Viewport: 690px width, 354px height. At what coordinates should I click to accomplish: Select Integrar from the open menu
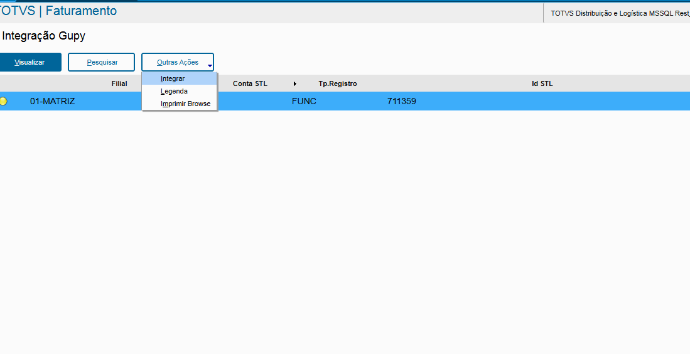(173, 79)
